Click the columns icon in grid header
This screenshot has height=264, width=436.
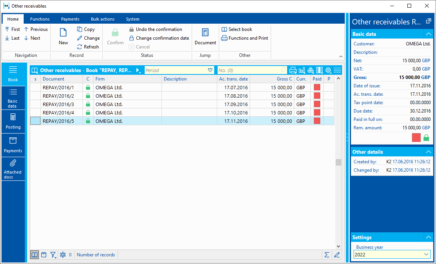(319, 70)
